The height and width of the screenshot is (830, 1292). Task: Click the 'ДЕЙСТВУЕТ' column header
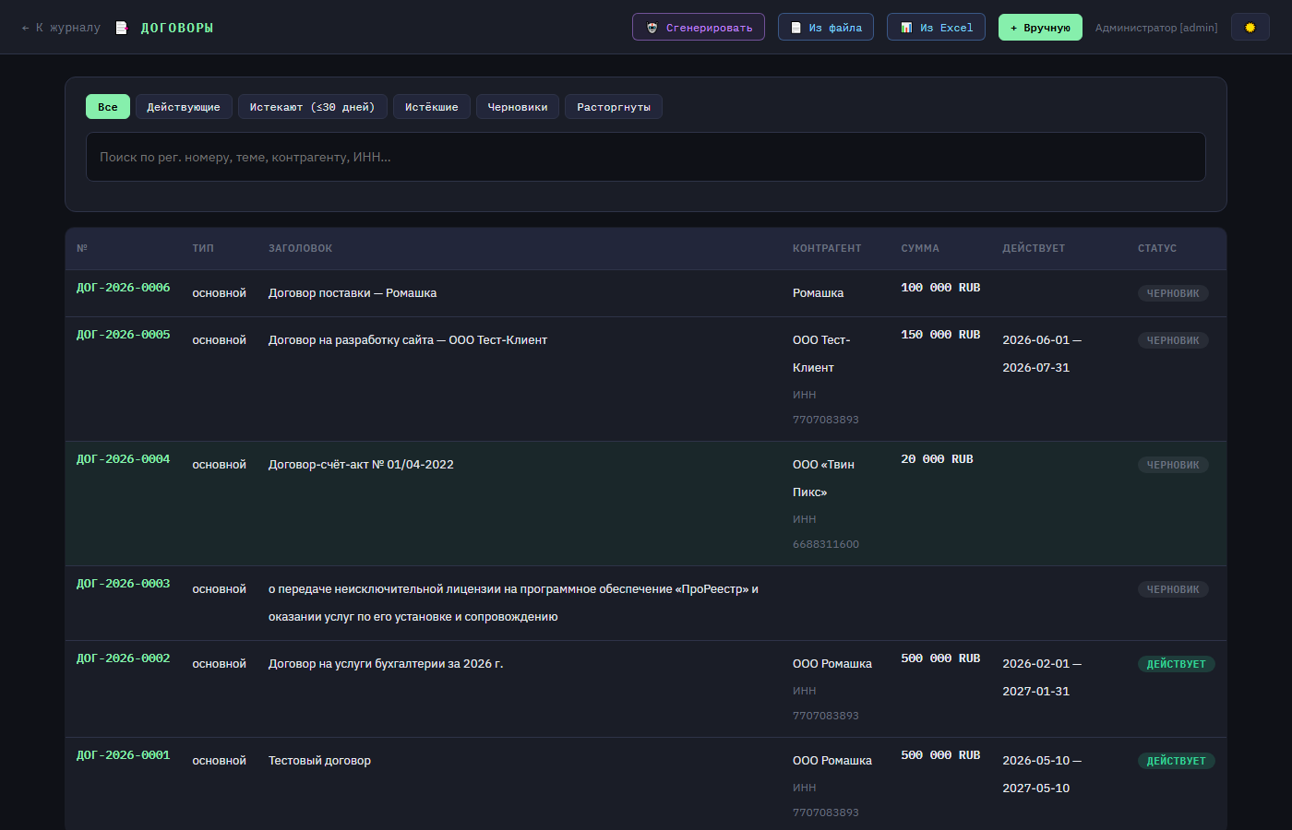[1034, 248]
